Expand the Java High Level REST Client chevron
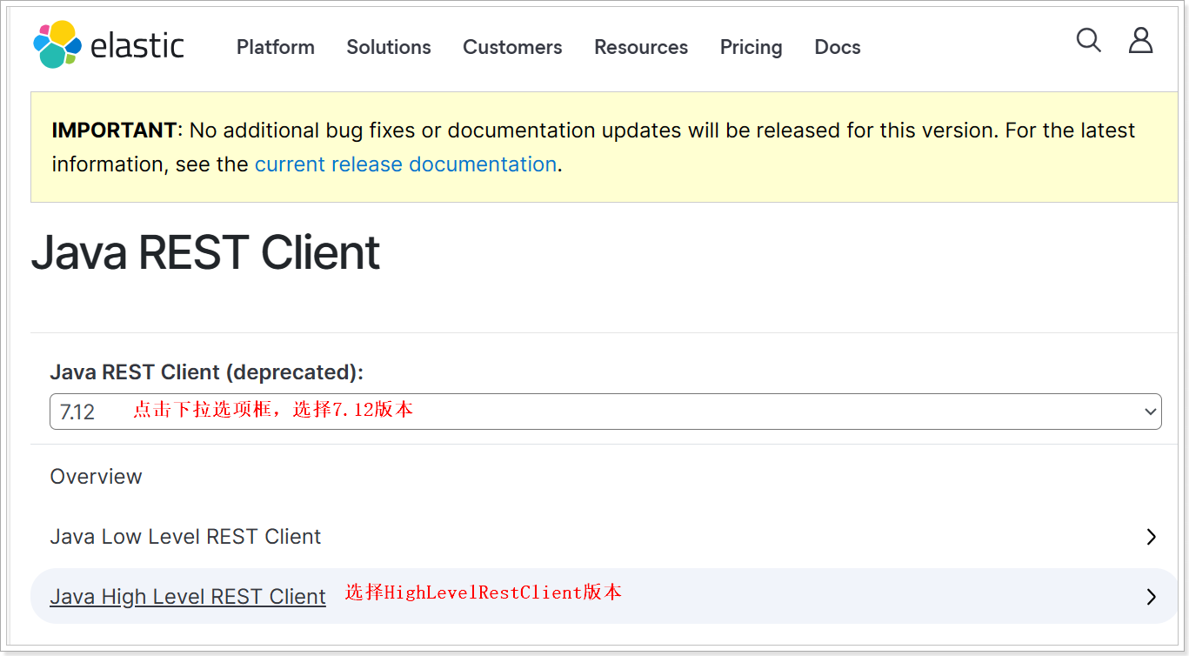Screen dimensions: 1189x656 [x=1151, y=597]
